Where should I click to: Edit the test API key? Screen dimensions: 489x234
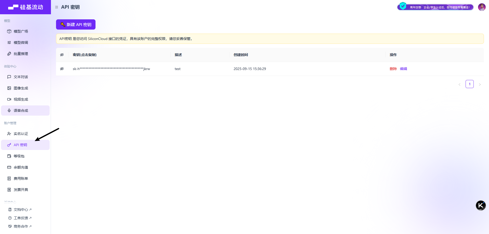(x=403, y=69)
